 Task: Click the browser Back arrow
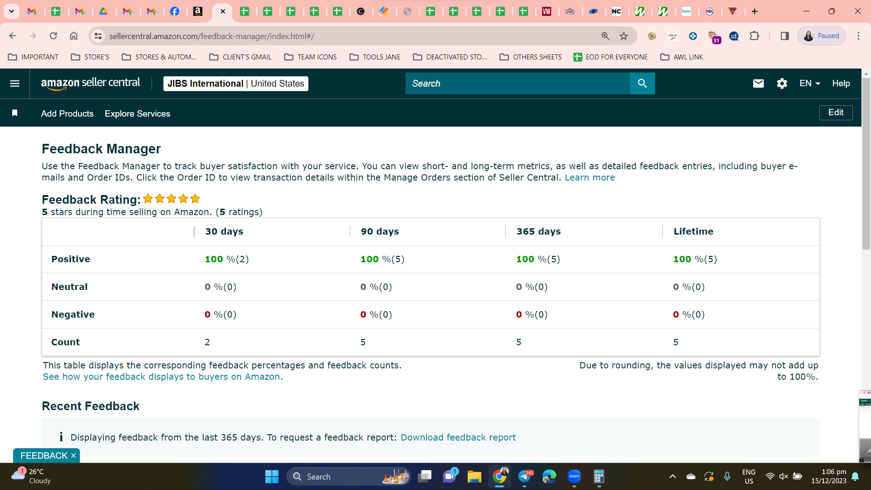13,36
